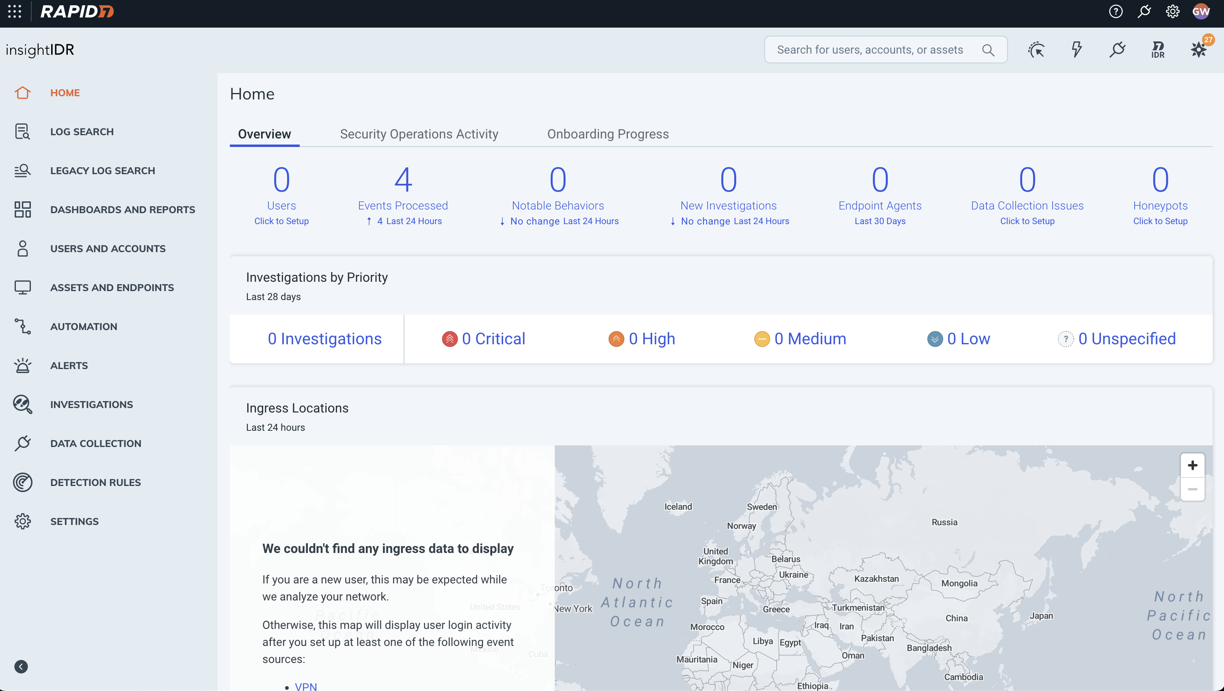This screenshot has height=691, width=1224.
Task: Click the Data Collection plug icon in sidebar
Action: click(x=22, y=443)
